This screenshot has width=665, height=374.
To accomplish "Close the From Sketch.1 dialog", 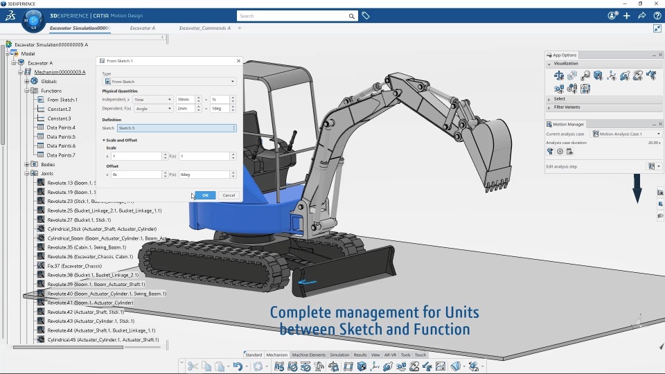I will (238, 61).
